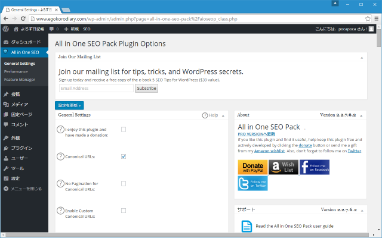Click the WordPress logo in admin bar
Screen dimensions: 382x238
point(5,29)
